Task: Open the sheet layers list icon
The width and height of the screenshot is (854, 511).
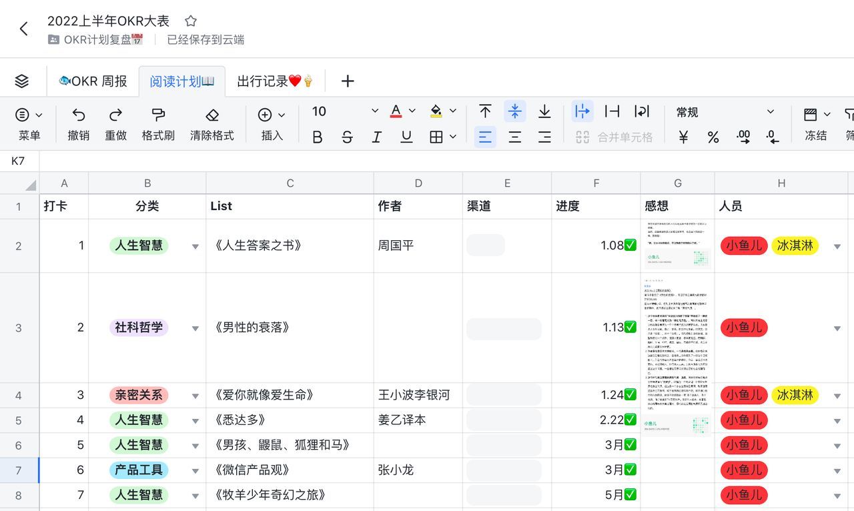Action: pos(22,81)
